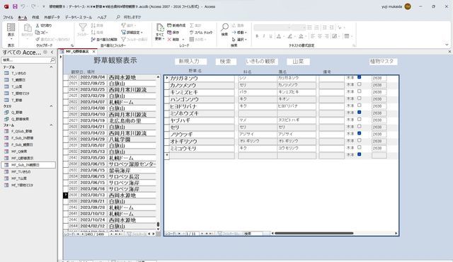Toggle the checkbox in the ミゾホウズキ row

[x=359, y=113]
